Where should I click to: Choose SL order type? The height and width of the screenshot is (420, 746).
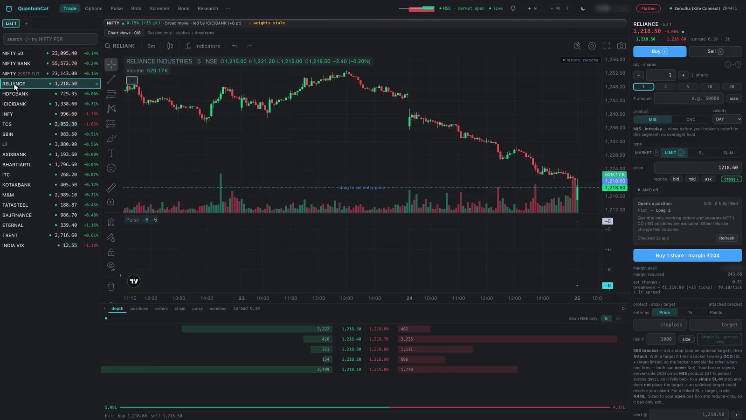coord(701,153)
